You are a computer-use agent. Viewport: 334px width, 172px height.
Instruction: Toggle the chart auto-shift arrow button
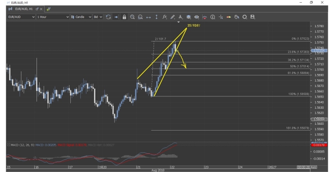(x=116, y=17)
